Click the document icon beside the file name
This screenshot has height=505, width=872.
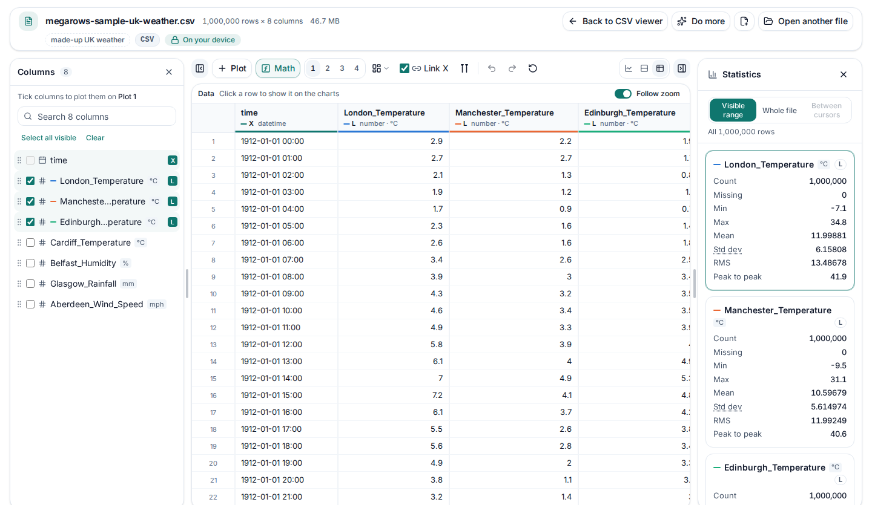point(28,21)
